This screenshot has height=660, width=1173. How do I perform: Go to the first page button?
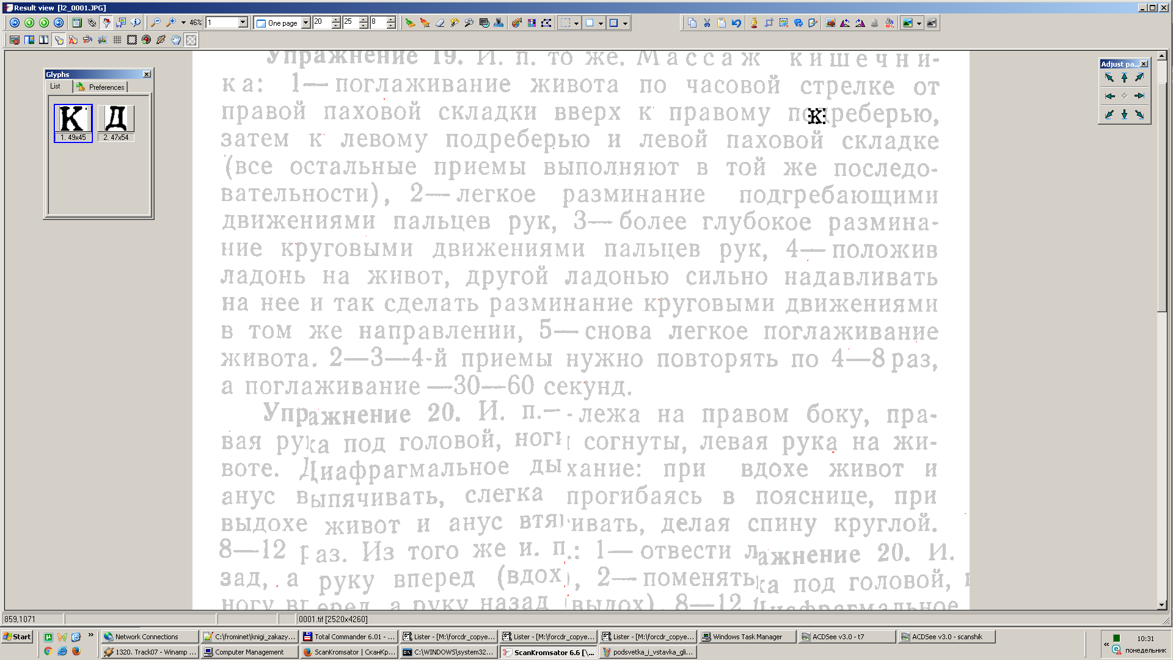point(15,23)
